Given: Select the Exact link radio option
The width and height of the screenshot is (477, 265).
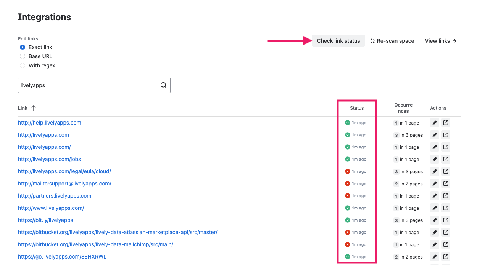Looking at the screenshot, I should click(23, 47).
